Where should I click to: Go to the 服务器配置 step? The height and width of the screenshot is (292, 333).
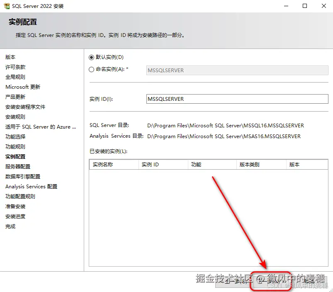pyautogui.click(x=18, y=166)
